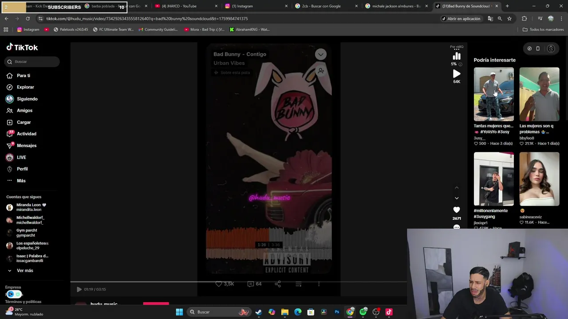
Task: Open profile avatar in top-right pill
Action: pos(551,49)
